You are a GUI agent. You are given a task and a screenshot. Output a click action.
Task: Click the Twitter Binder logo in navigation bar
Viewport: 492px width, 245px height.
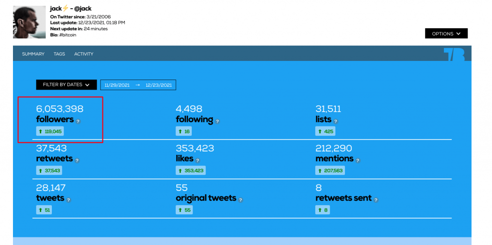click(x=454, y=55)
